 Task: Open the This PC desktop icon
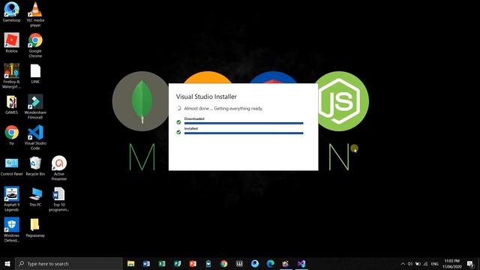pos(35,196)
